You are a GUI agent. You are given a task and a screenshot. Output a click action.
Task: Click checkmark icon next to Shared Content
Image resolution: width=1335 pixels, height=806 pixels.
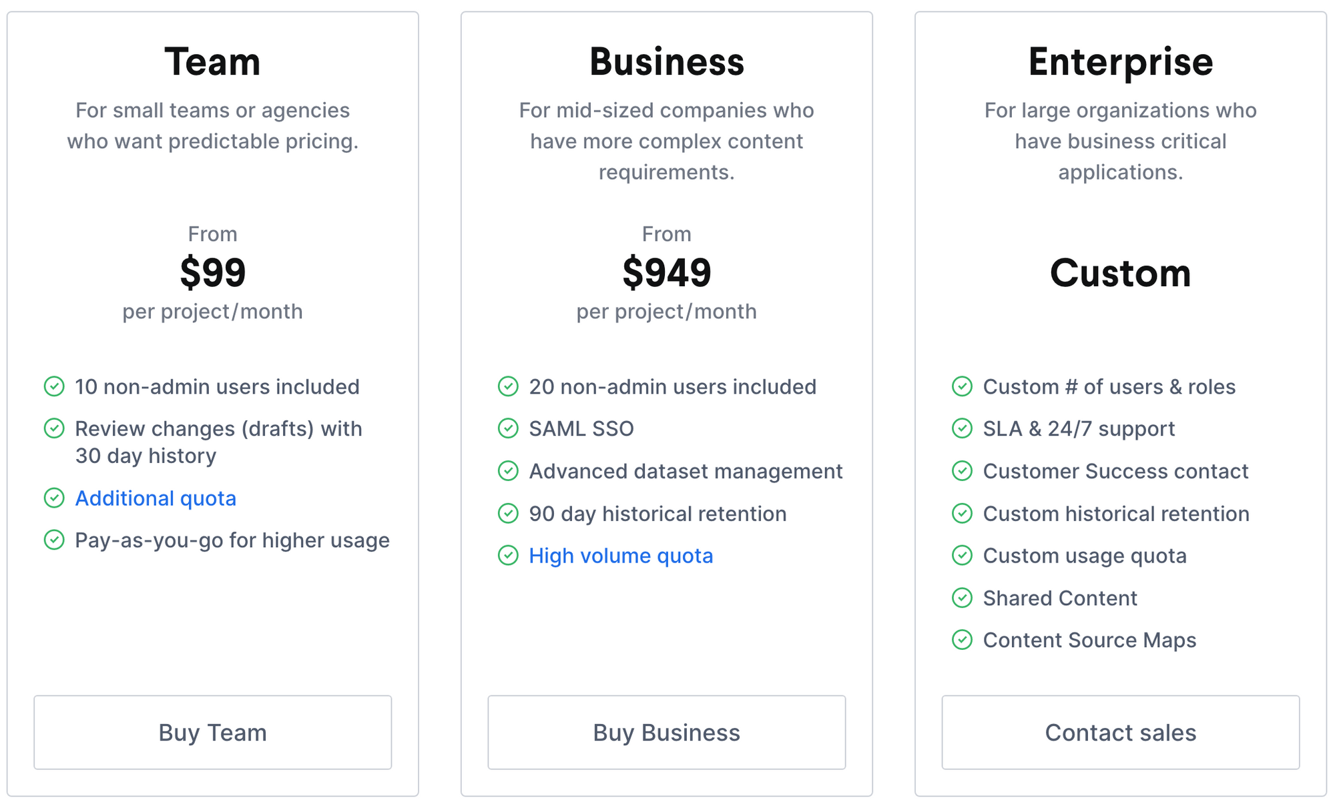coord(962,598)
